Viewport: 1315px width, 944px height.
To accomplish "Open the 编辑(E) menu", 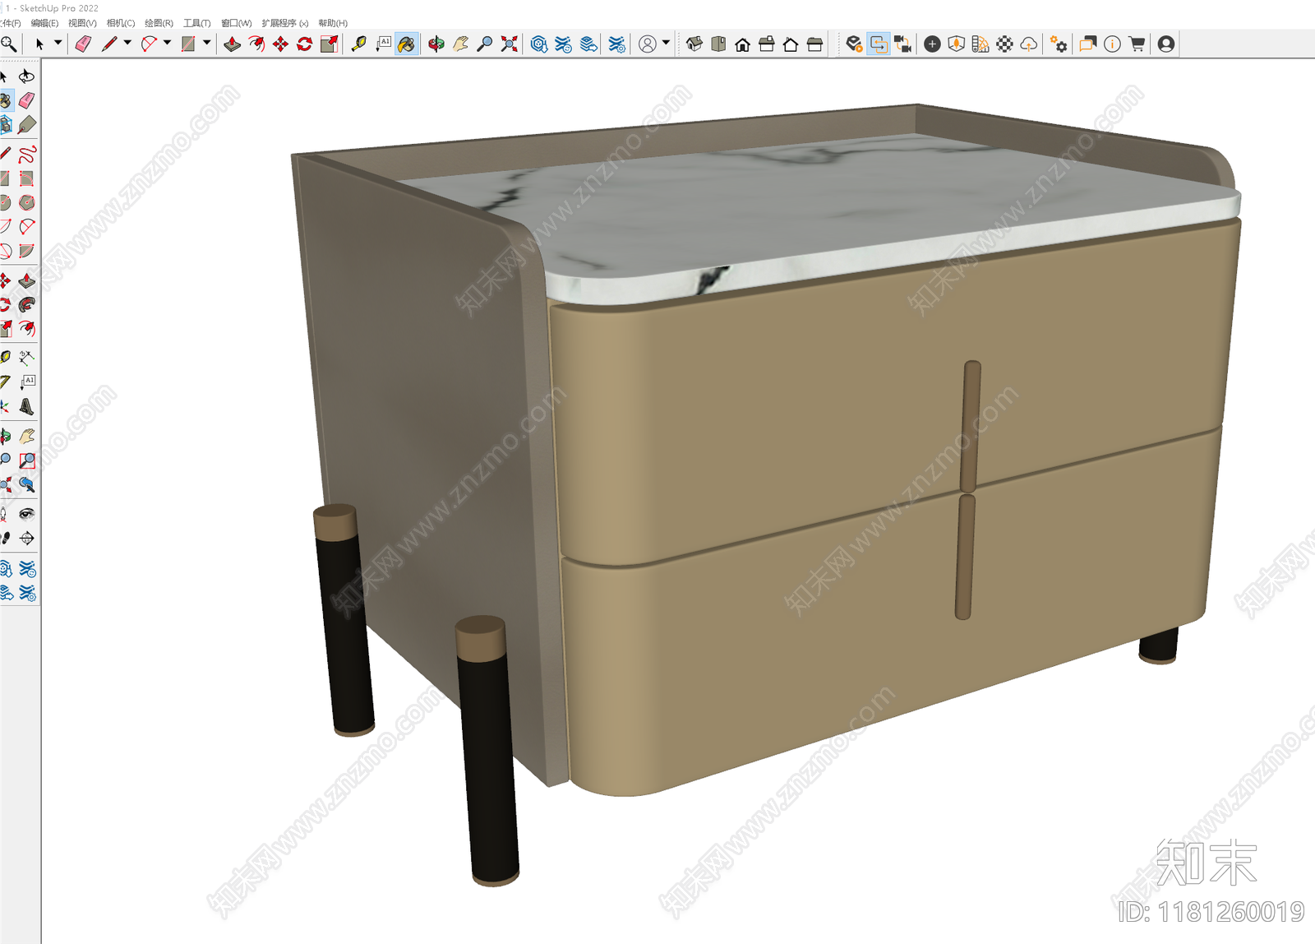I will pyautogui.click(x=44, y=23).
